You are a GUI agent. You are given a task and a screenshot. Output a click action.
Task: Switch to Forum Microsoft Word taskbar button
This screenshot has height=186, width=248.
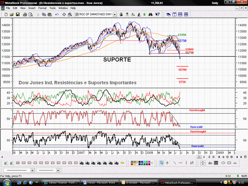click(x=99, y=182)
